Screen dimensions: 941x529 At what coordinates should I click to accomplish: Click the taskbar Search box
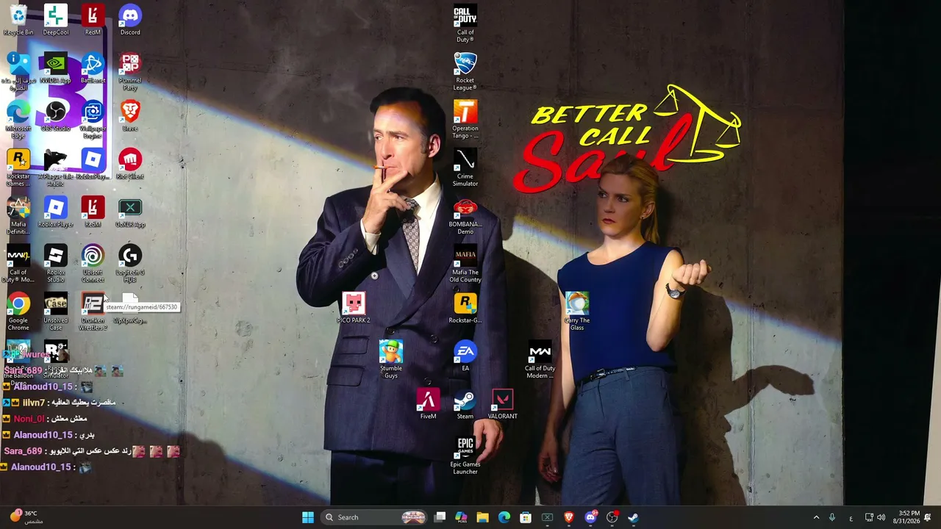point(375,517)
